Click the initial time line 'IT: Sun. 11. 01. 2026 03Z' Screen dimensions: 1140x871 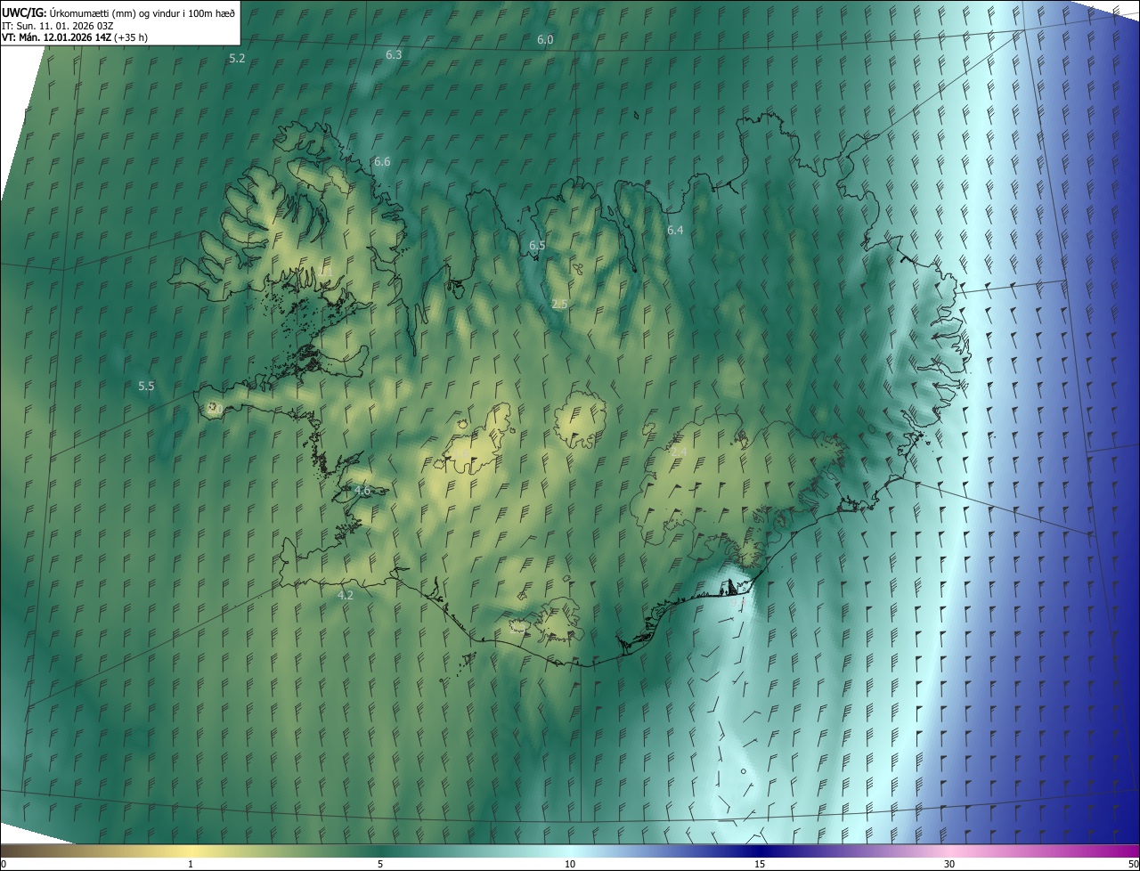tap(57, 25)
